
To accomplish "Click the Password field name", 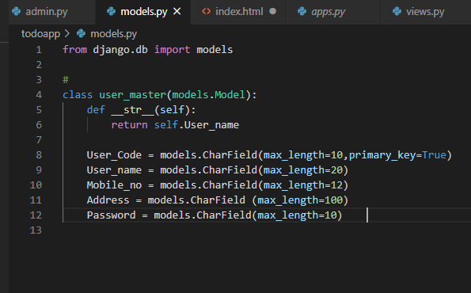I will 111,215.
